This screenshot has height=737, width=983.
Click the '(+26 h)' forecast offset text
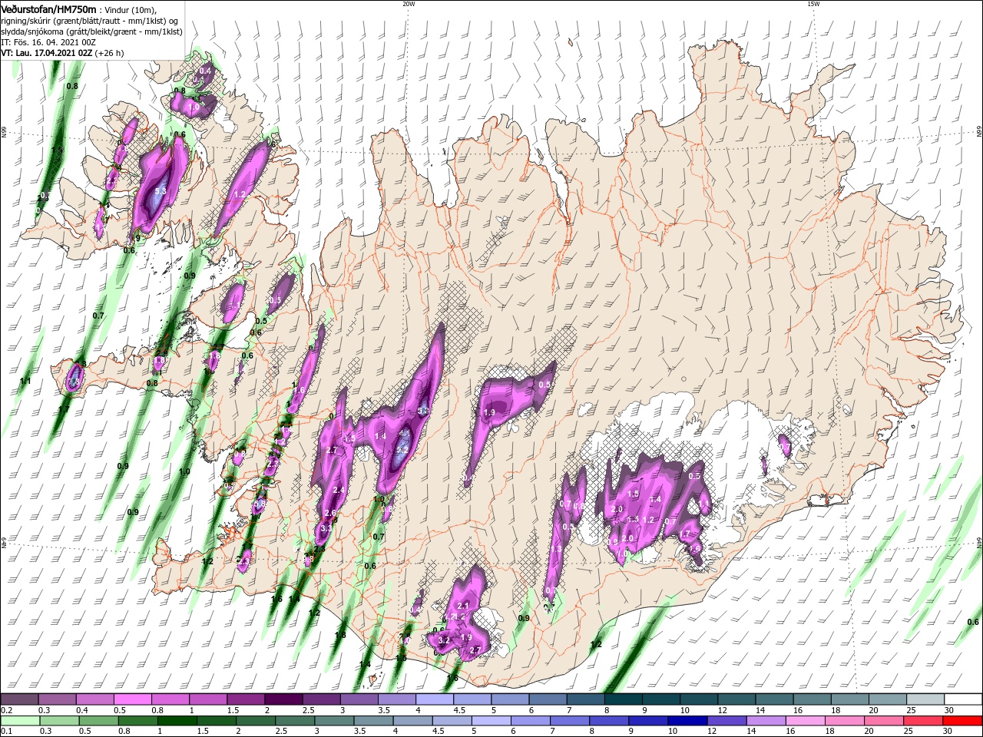(110, 53)
